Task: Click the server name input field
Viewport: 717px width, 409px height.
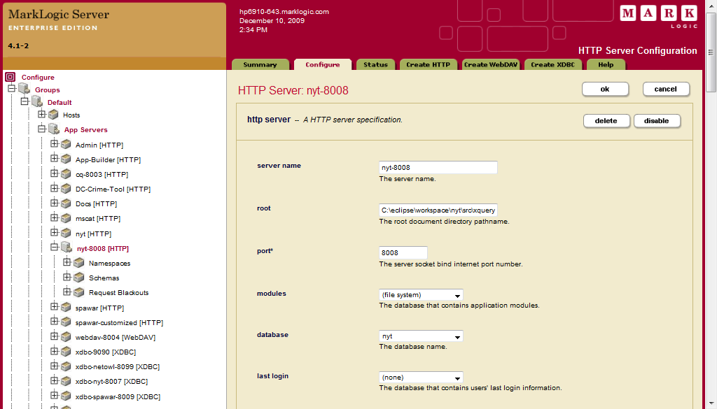Action: point(438,168)
